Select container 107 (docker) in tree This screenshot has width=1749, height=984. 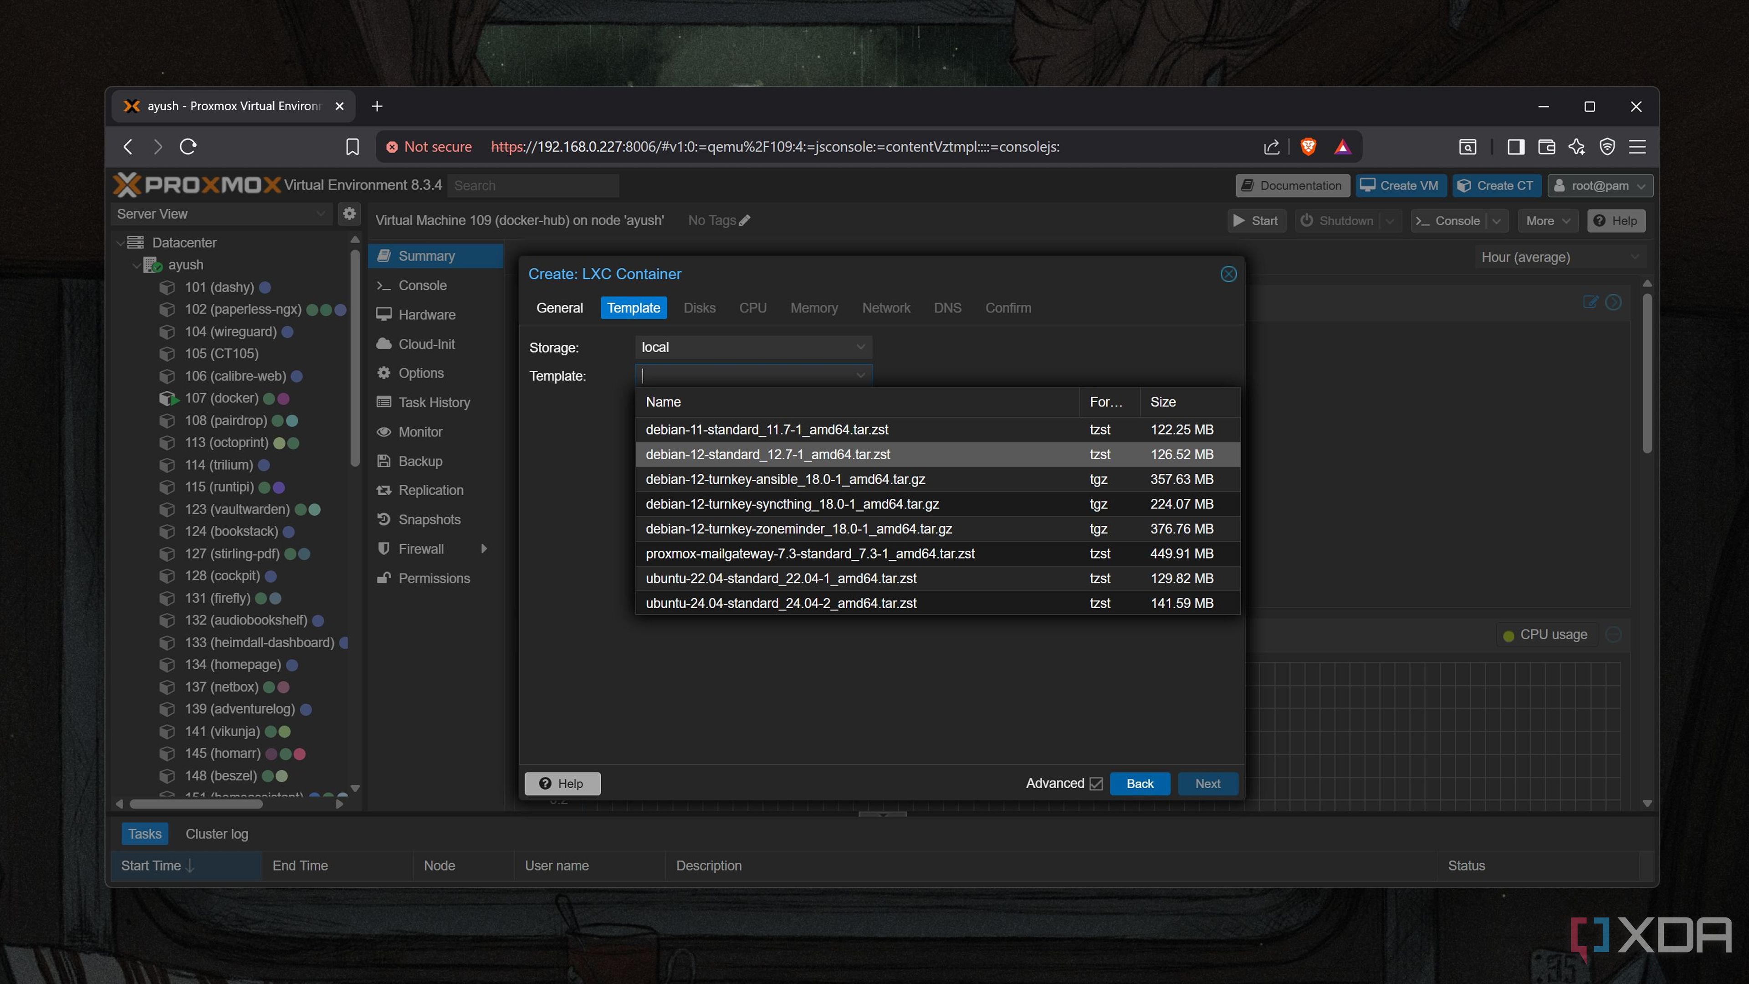(x=221, y=398)
